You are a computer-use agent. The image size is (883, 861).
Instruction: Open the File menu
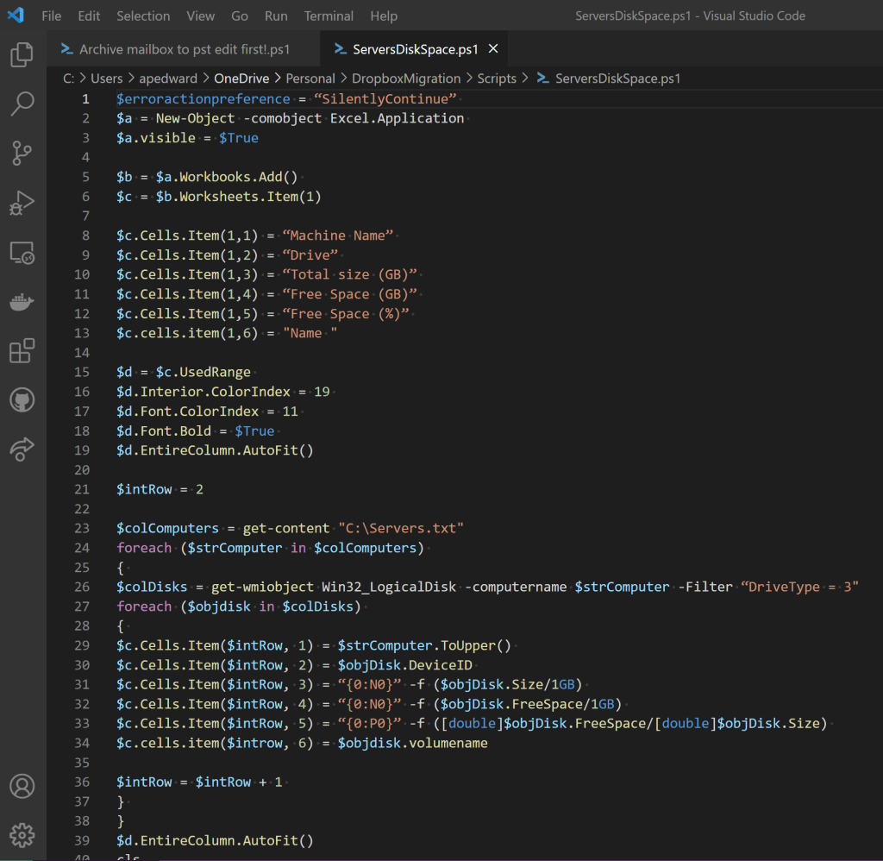pyautogui.click(x=51, y=16)
